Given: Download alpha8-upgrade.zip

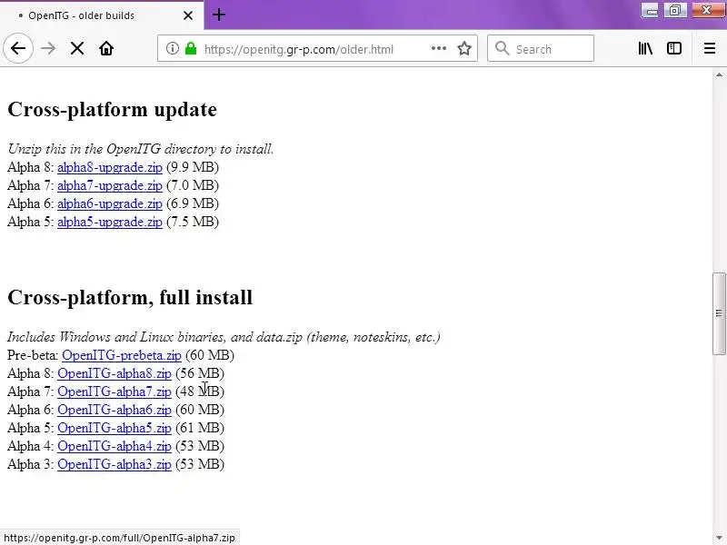Looking at the screenshot, I should [x=110, y=167].
